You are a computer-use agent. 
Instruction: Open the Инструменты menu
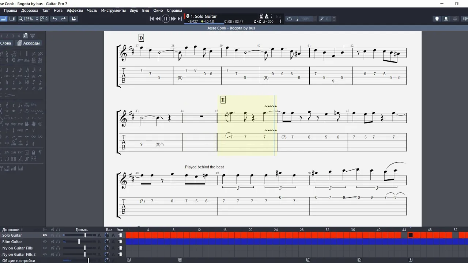tap(113, 11)
